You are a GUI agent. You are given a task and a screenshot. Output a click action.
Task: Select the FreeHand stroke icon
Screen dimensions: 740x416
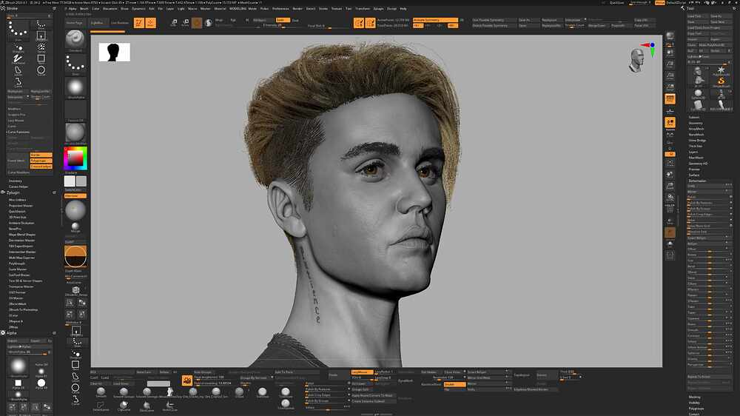(x=18, y=58)
